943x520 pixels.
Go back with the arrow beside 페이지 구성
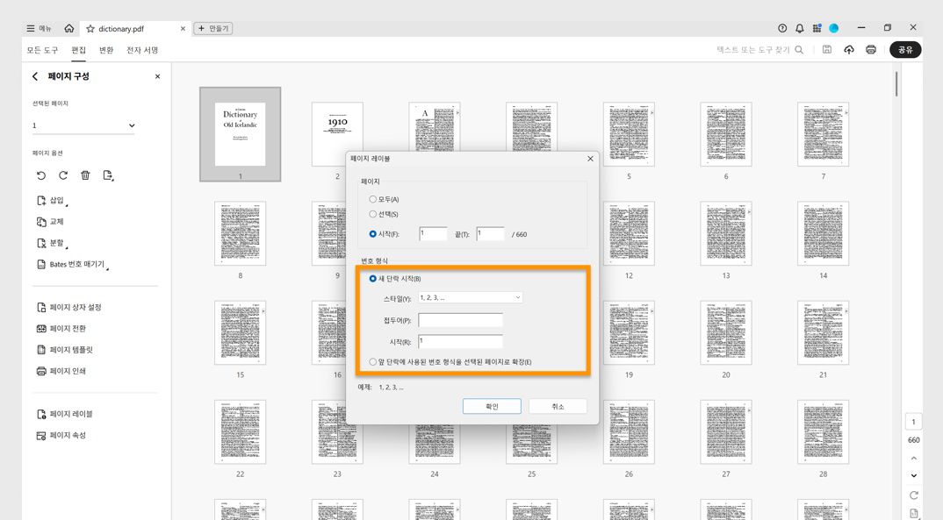(x=35, y=76)
